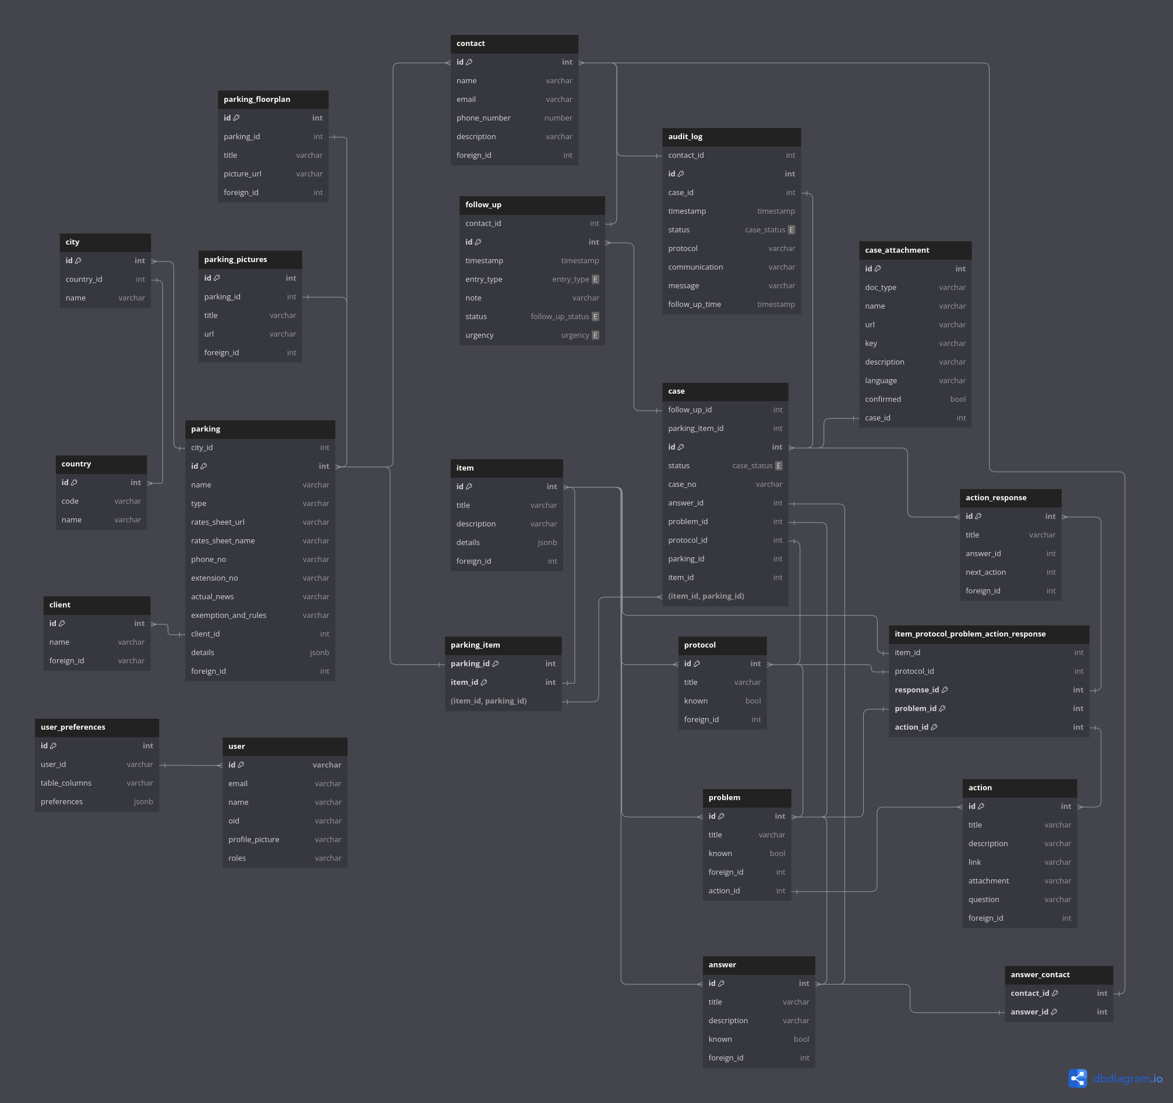The image size is (1173, 1103).
Task: Click the E badge on audit_log status
Action: coord(792,229)
